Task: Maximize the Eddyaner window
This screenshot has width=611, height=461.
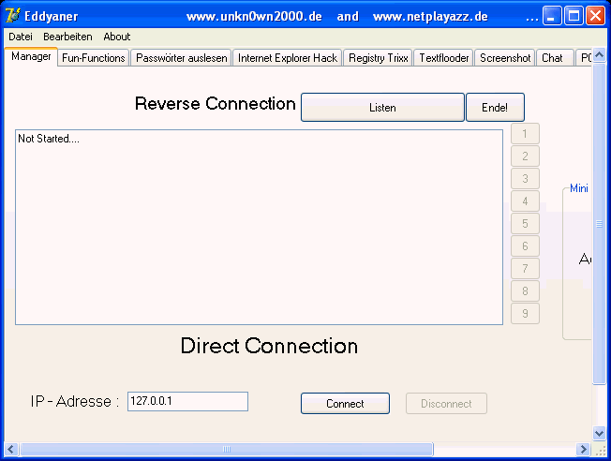Action: (x=575, y=16)
